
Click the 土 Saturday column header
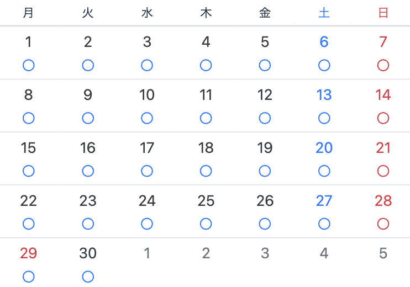[x=324, y=13]
